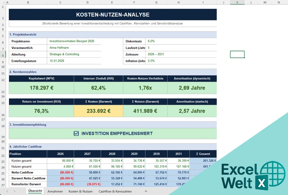Select column K header
The width and height of the screenshot is (288, 195).
(x=237, y=3)
